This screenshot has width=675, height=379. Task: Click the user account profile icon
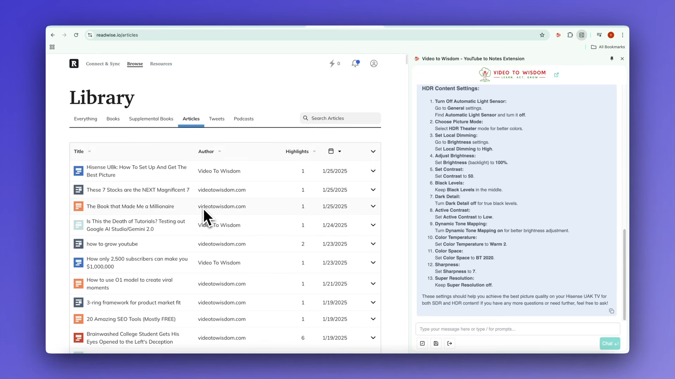pyautogui.click(x=374, y=64)
